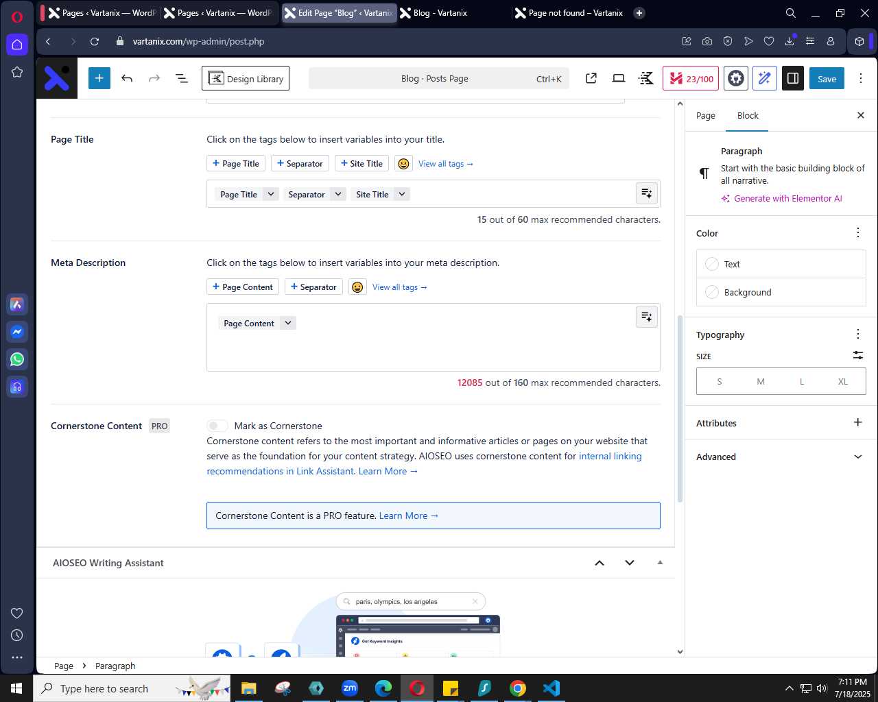Open the AIOSEO 23/100 score panel

click(x=691, y=78)
